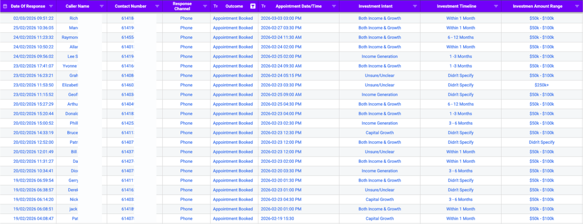Viewport: 583px width, 224px height.
Task: Click the Response Channel filter icon
Action: pyautogui.click(x=205, y=6)
